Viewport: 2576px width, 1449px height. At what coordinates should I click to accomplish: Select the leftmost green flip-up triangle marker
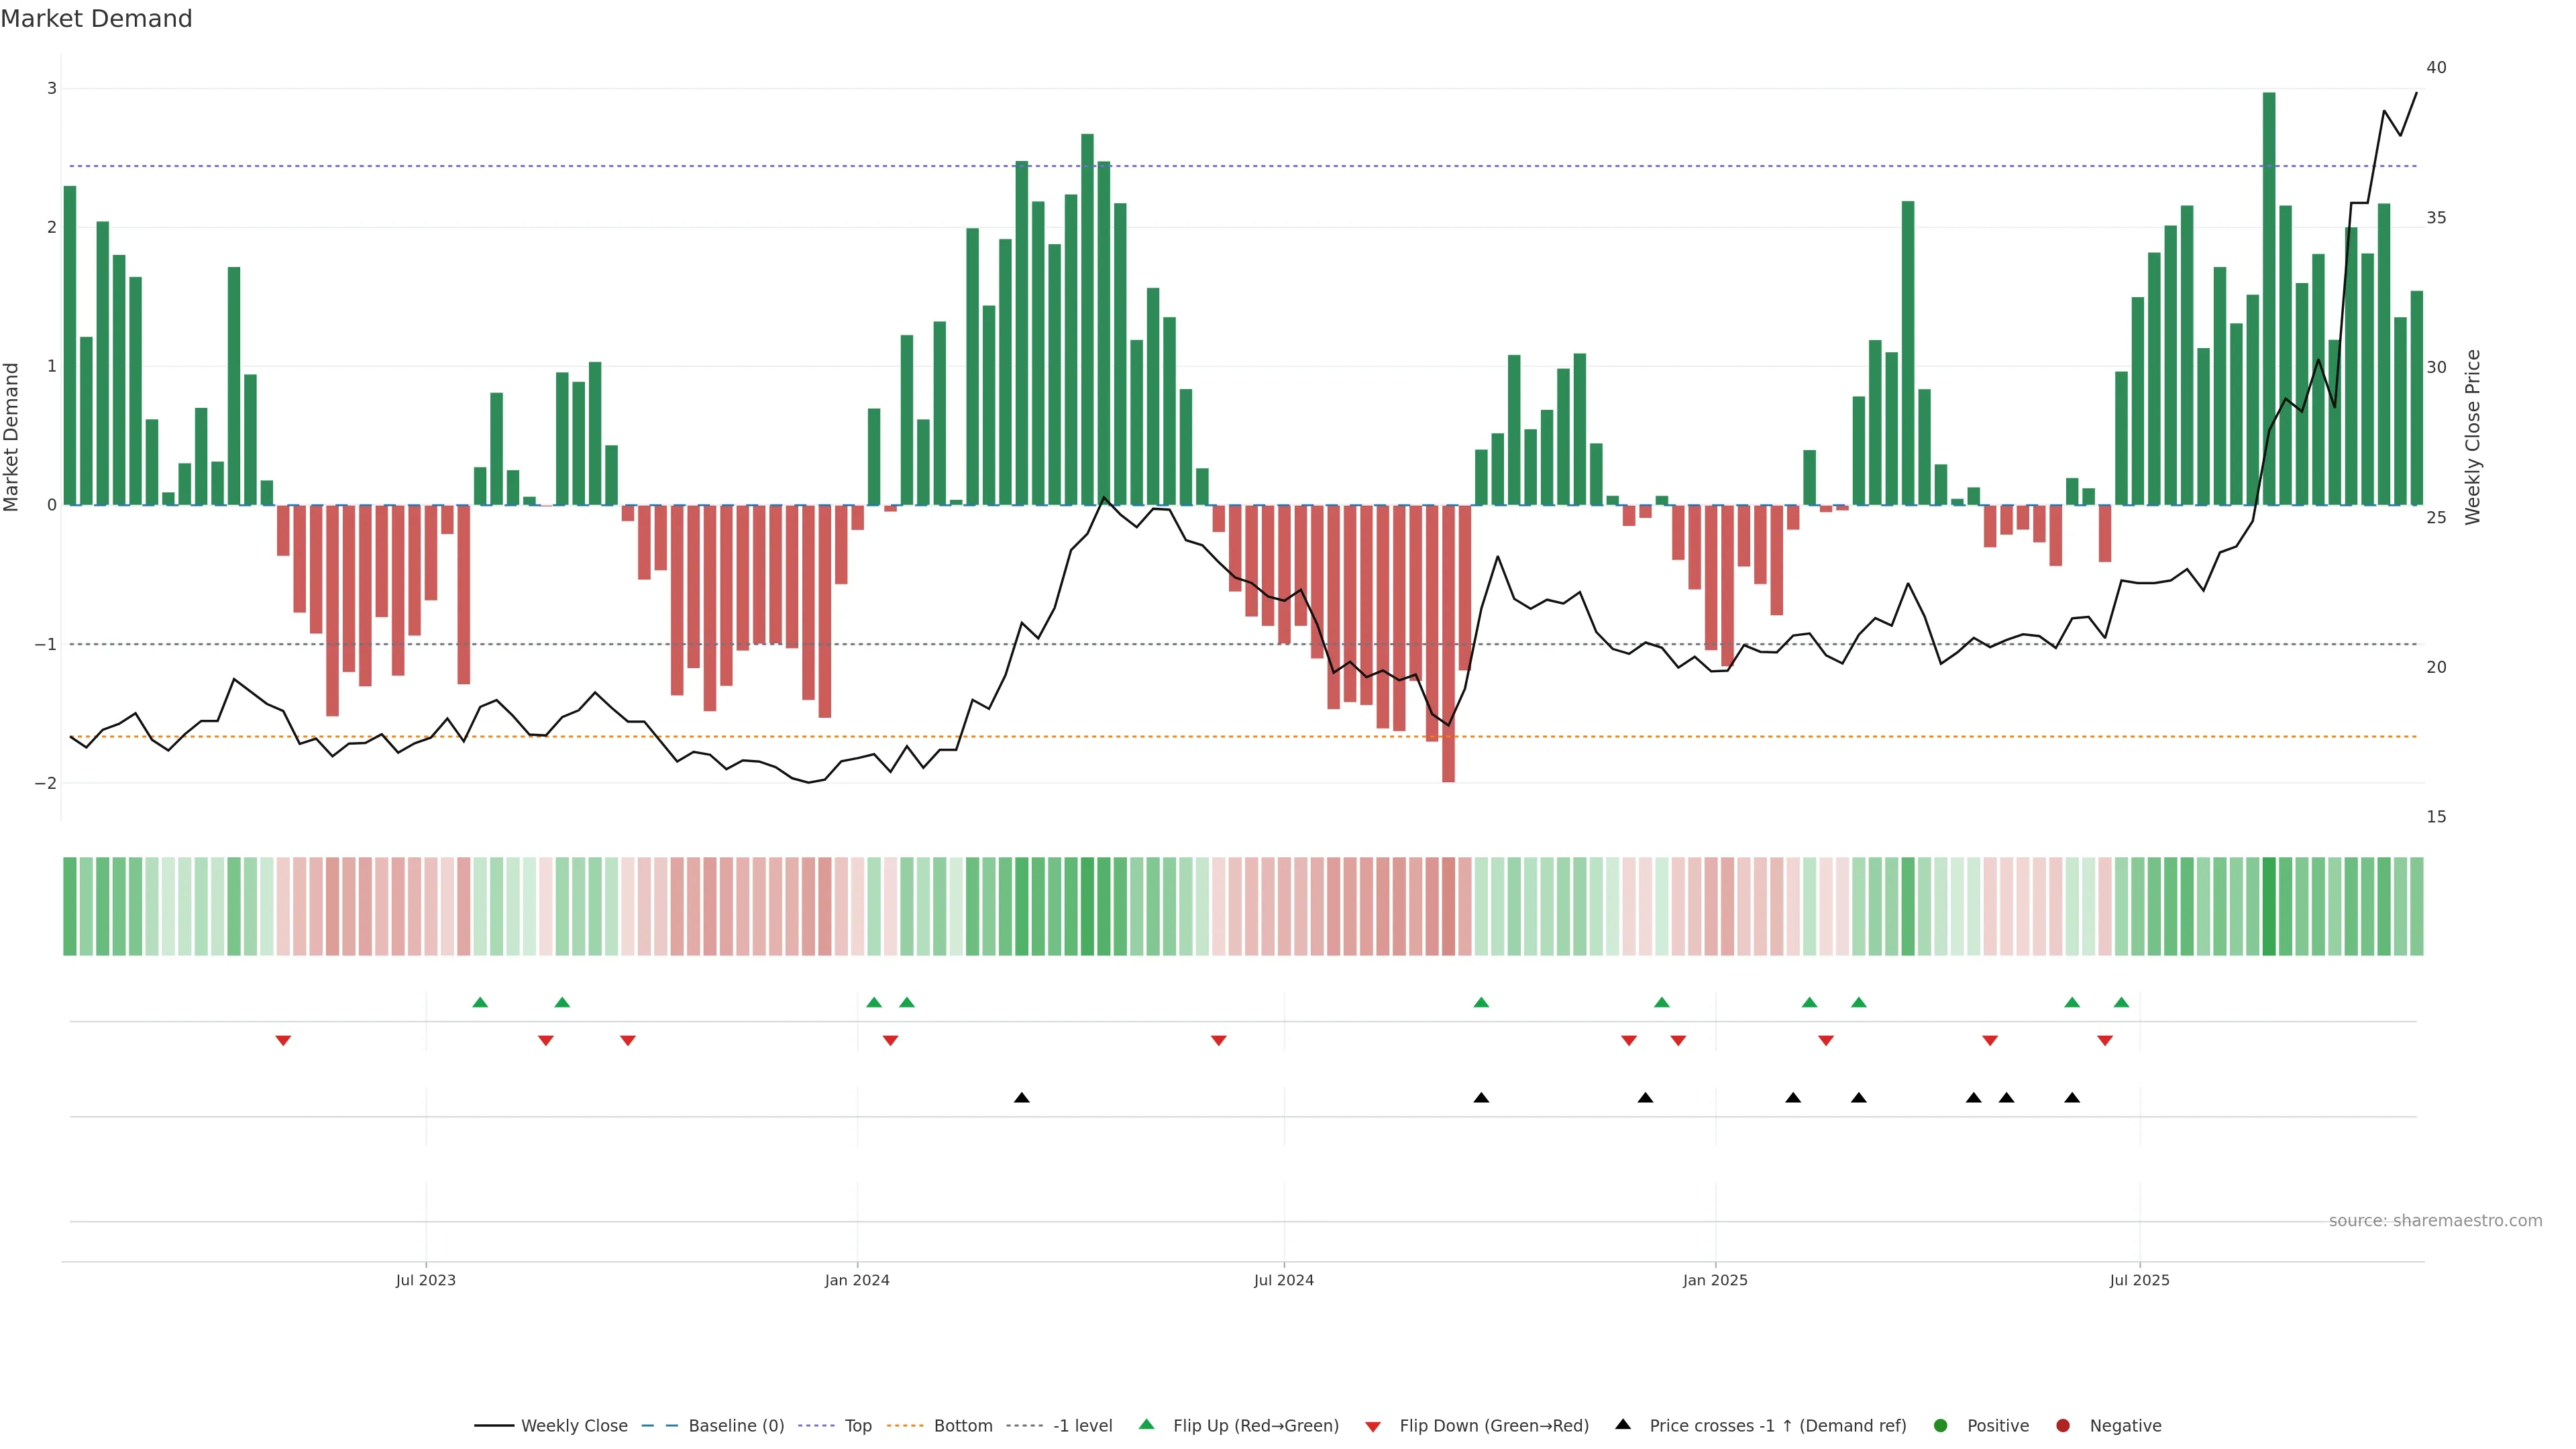tap(480, 1002)
